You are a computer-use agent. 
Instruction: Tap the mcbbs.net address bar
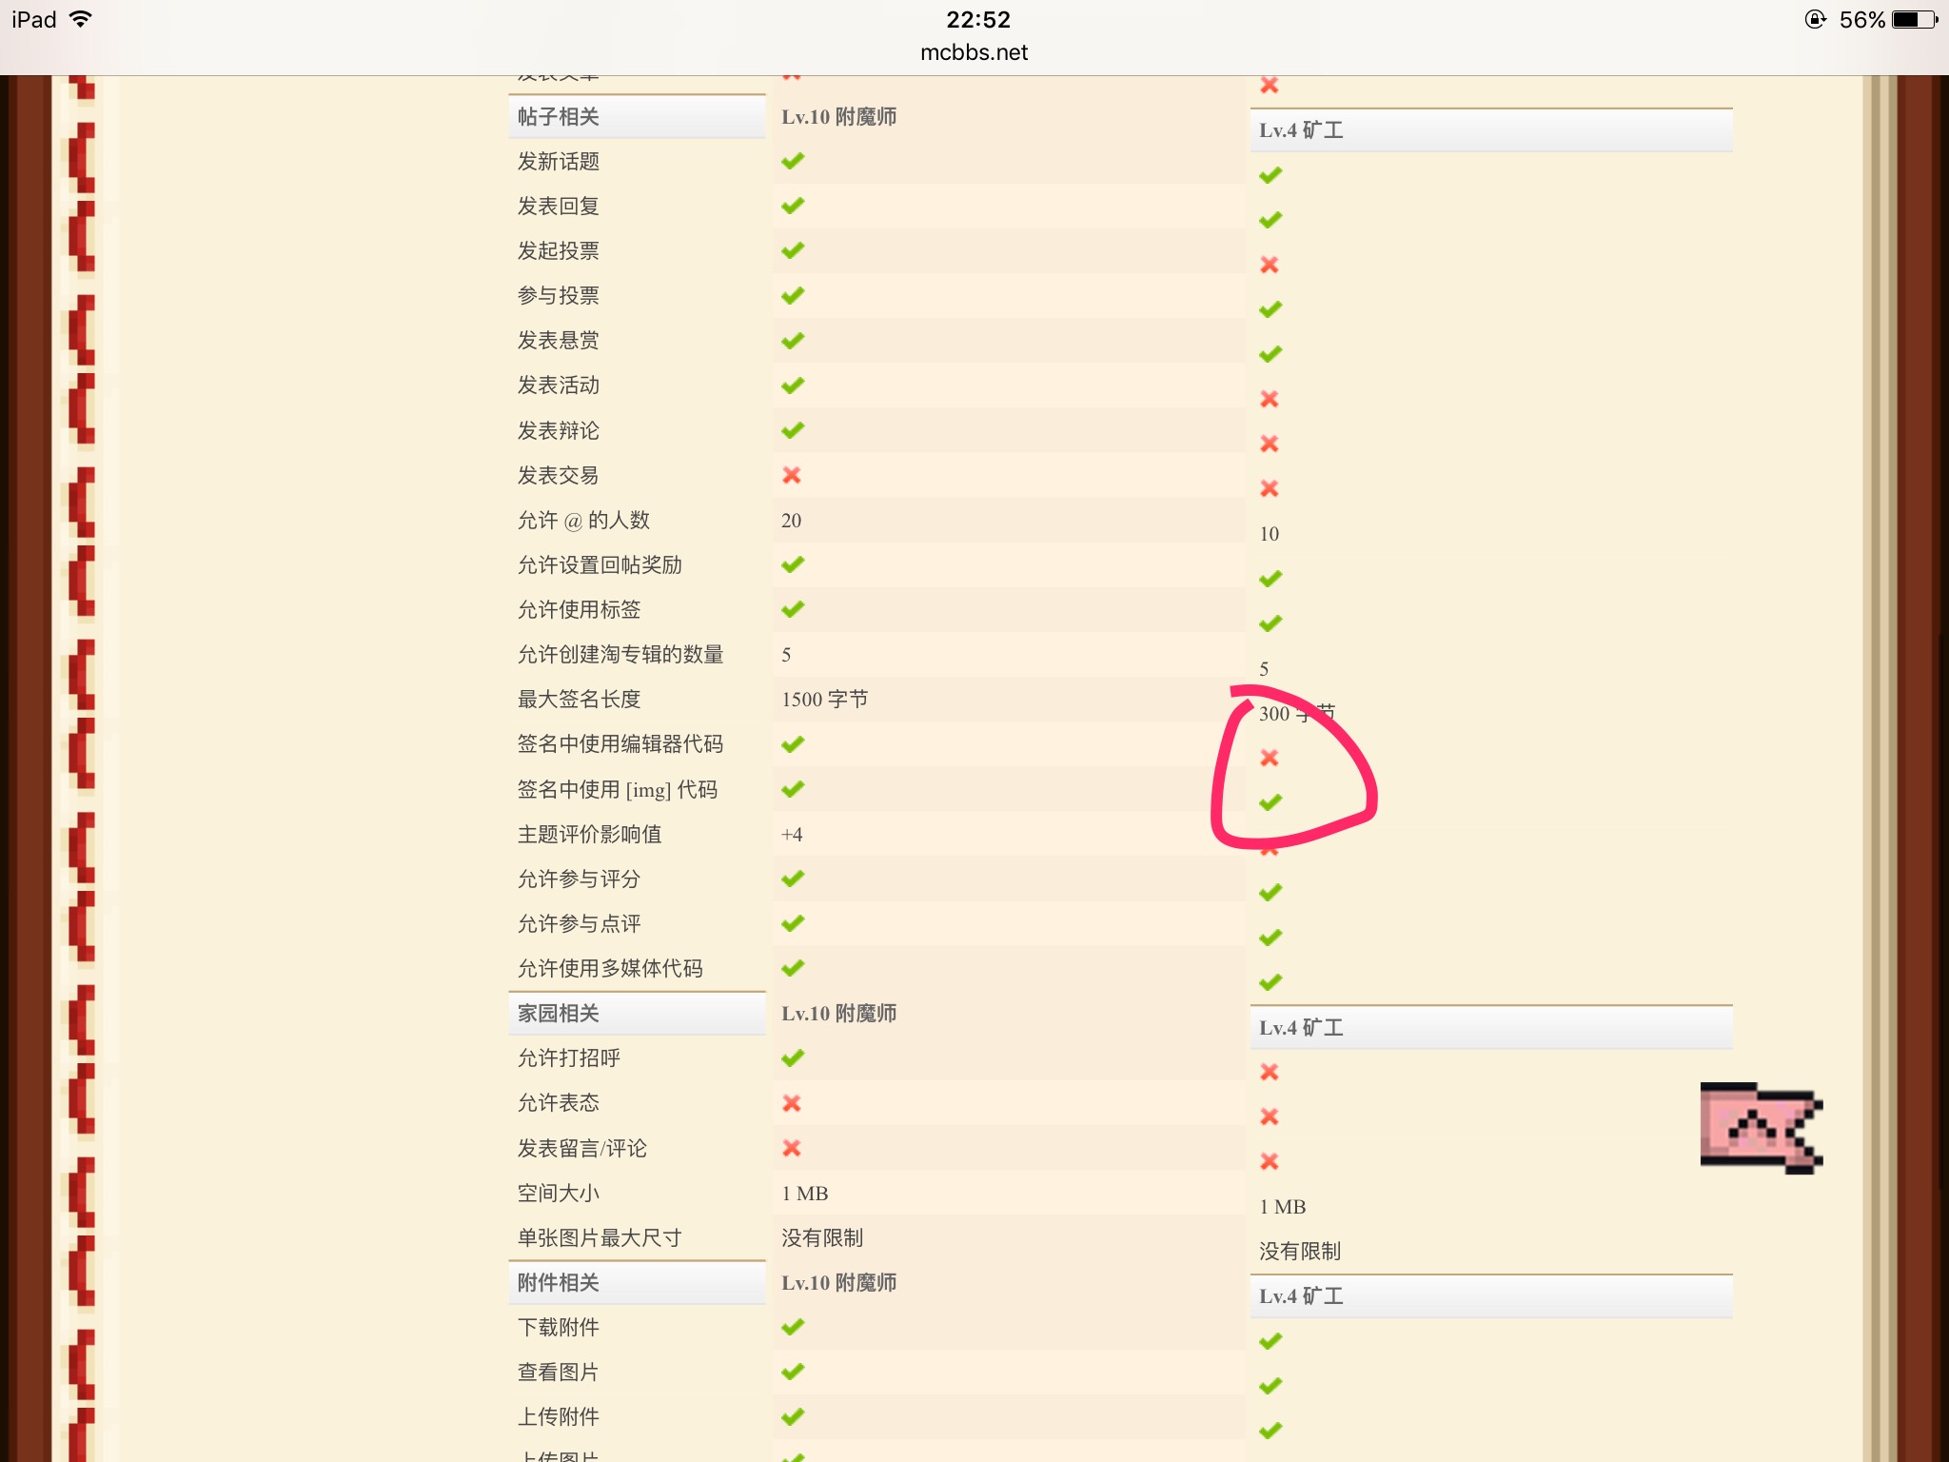pos(974,52)
